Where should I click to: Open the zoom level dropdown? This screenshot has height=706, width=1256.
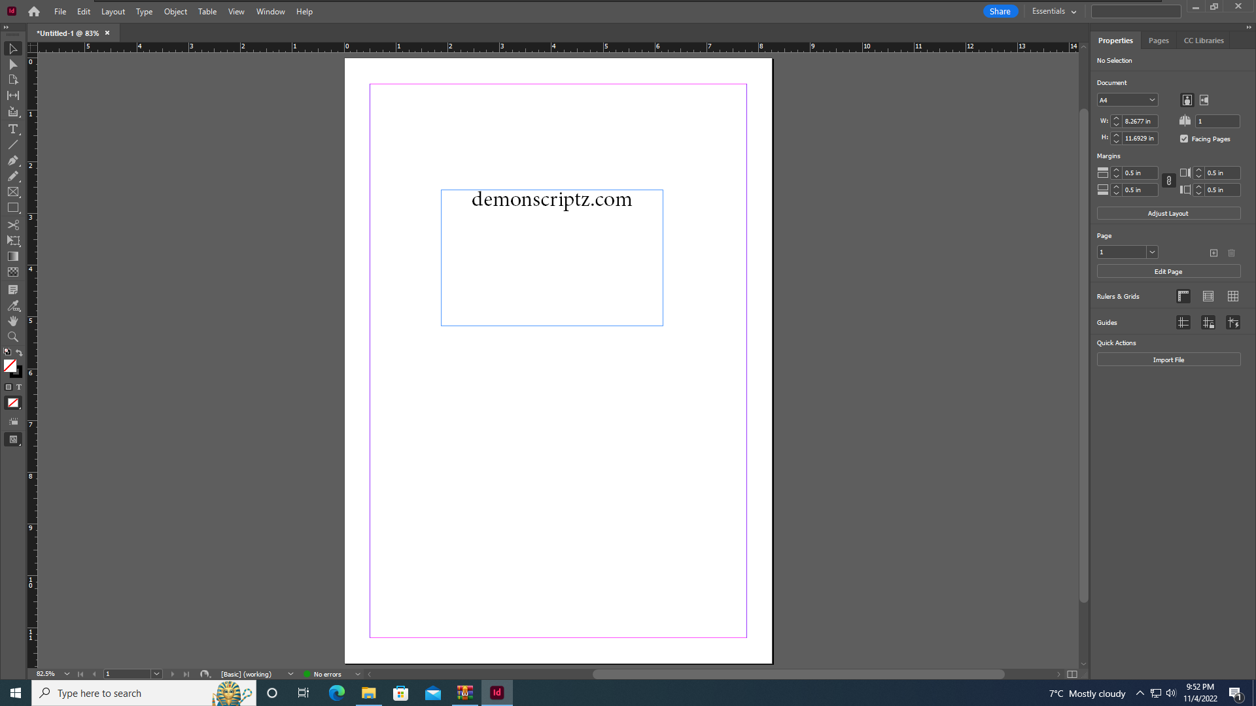click(x=67, y=674)
